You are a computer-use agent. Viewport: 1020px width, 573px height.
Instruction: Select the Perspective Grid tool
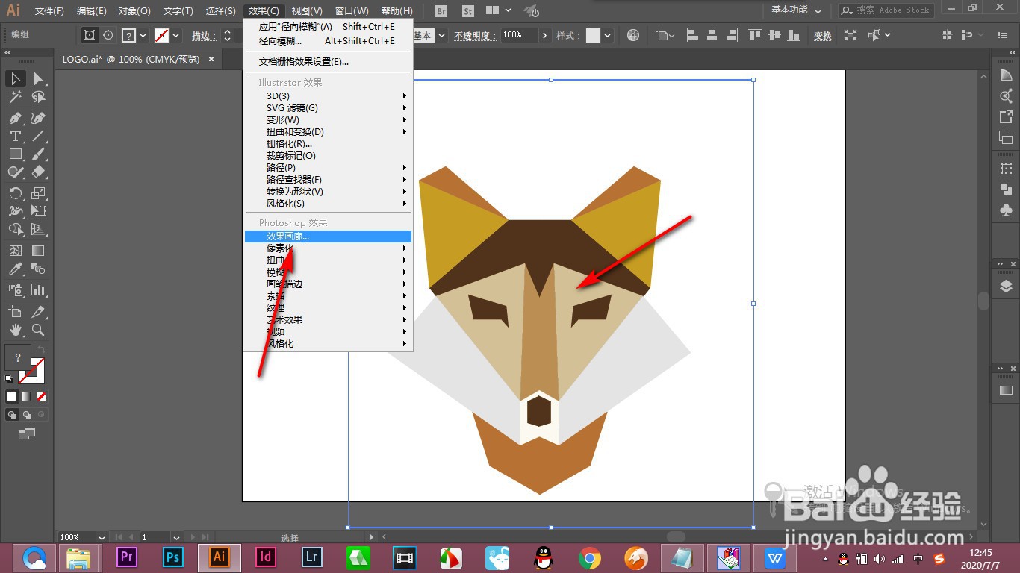[39, 230]
